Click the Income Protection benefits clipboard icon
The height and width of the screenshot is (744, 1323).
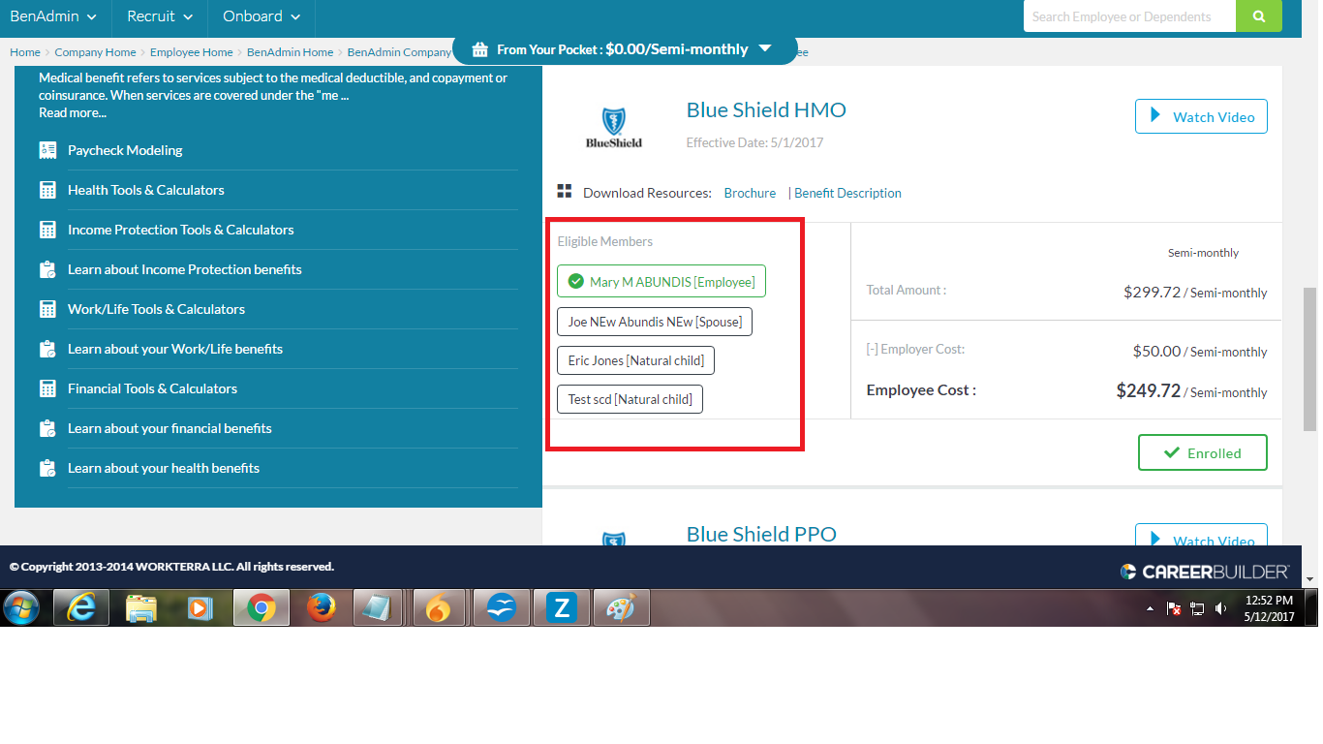pos(47,269)
